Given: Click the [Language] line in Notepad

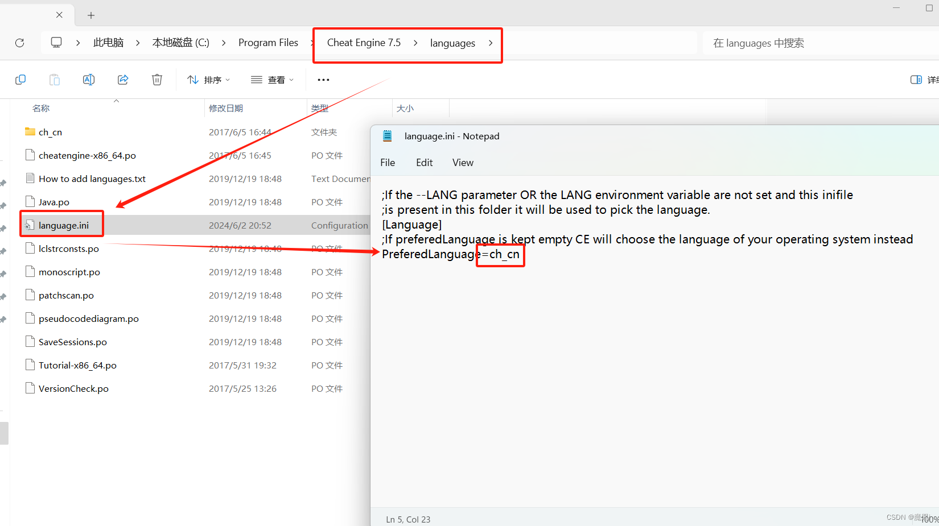Looking at the screenshot, I should pyautogui.click(x=412, y=225).
